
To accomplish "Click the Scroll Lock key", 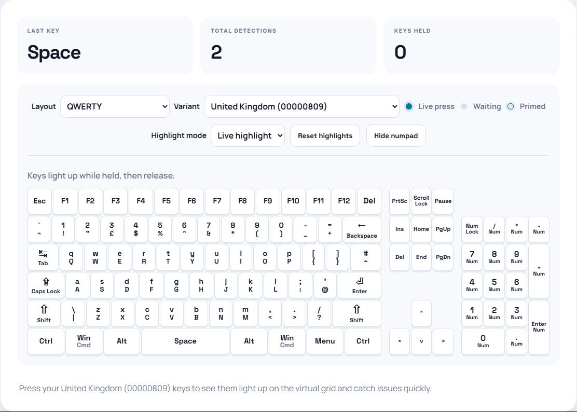I will coord(421,201).
